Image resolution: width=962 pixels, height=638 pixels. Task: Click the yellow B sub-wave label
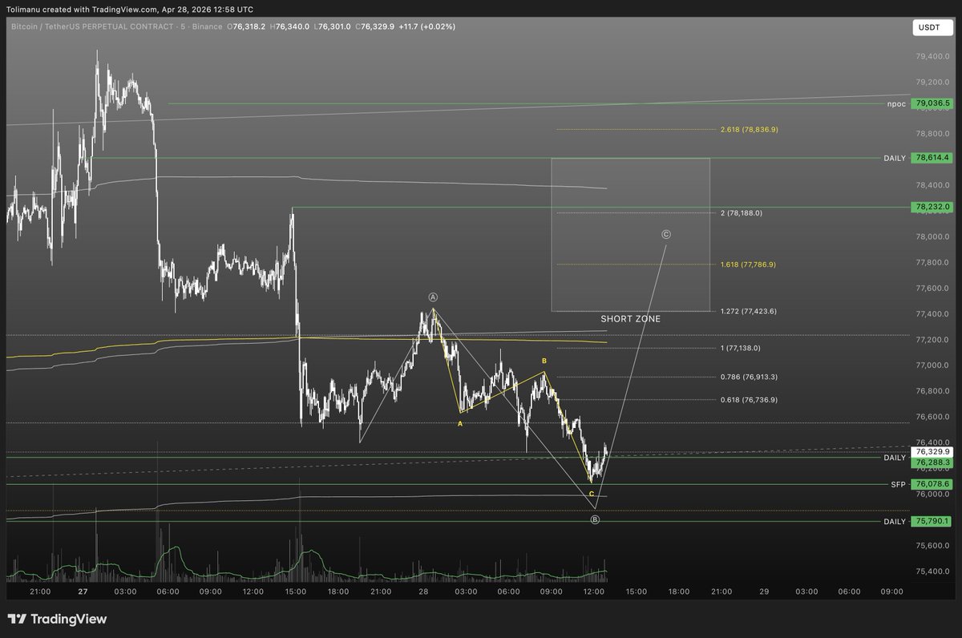[x=544, y=361]
